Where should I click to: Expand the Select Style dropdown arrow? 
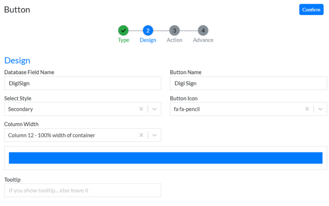[154, 109]
